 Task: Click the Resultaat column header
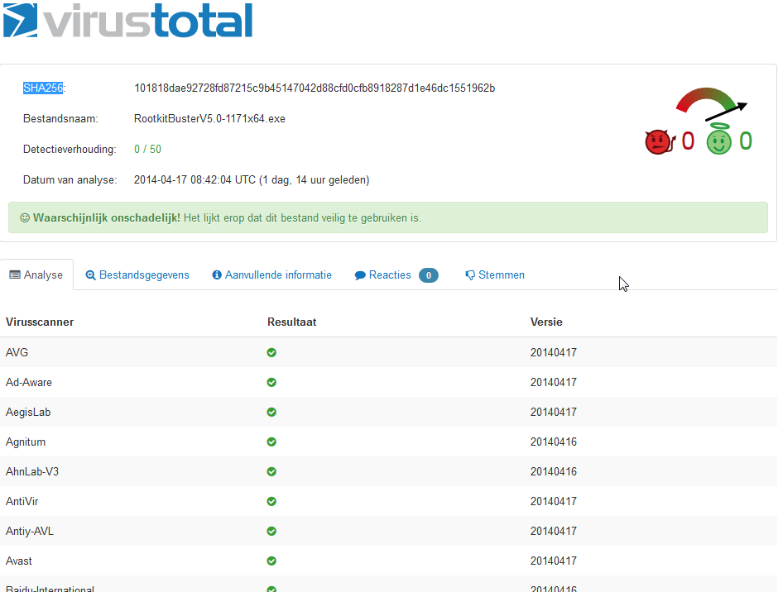[291, 322]
